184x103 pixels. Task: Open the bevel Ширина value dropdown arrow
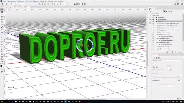point(157,68)
